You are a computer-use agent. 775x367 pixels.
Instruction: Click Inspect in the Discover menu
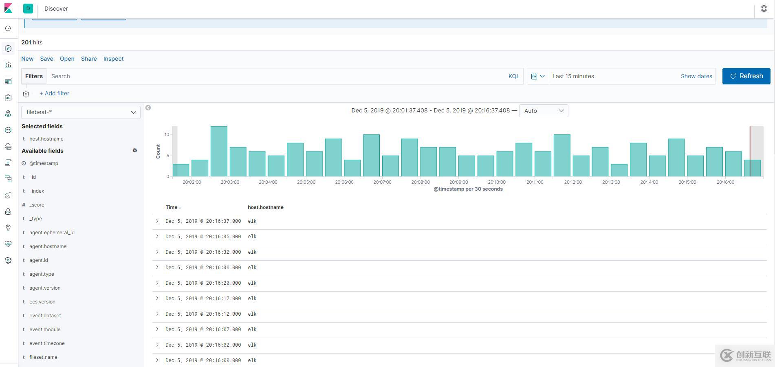pos(113,59)
